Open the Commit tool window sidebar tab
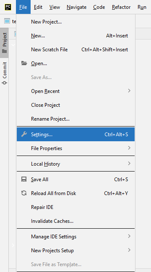Screen dimensions: 151x272 [x=4, y=74]
